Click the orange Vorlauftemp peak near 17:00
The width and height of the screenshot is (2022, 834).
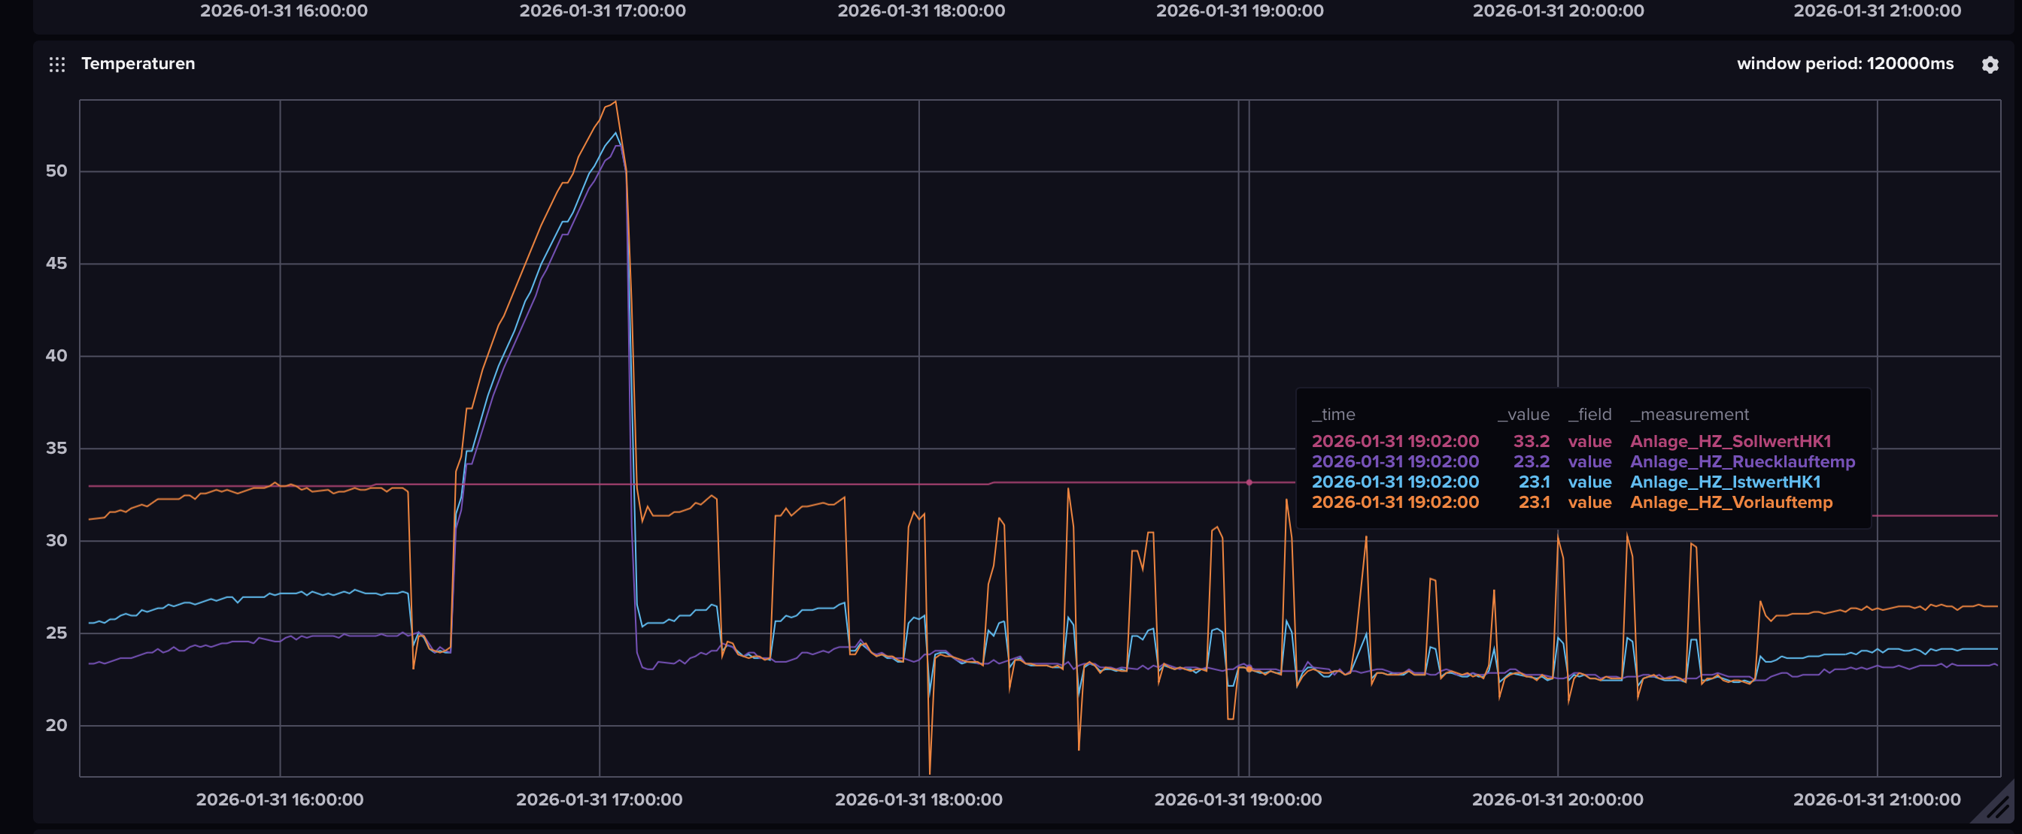[x=615, y=102]
